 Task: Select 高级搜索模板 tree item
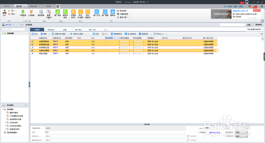[12, 132]
